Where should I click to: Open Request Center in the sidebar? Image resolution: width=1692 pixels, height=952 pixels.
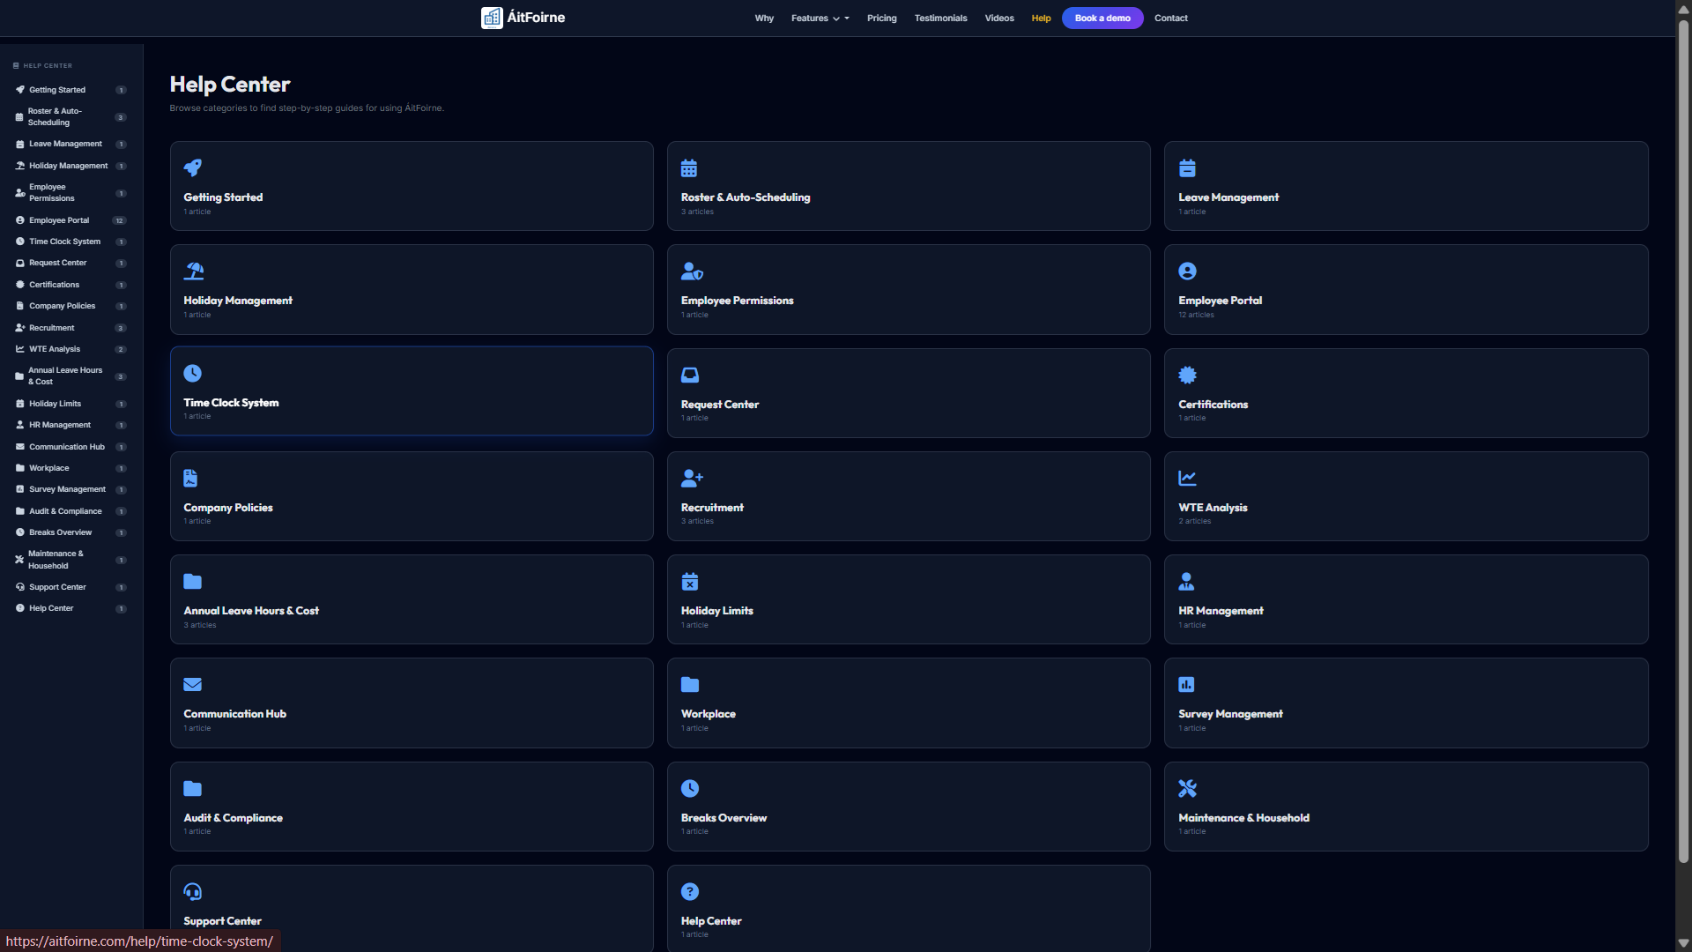click(x=71, y=263)
